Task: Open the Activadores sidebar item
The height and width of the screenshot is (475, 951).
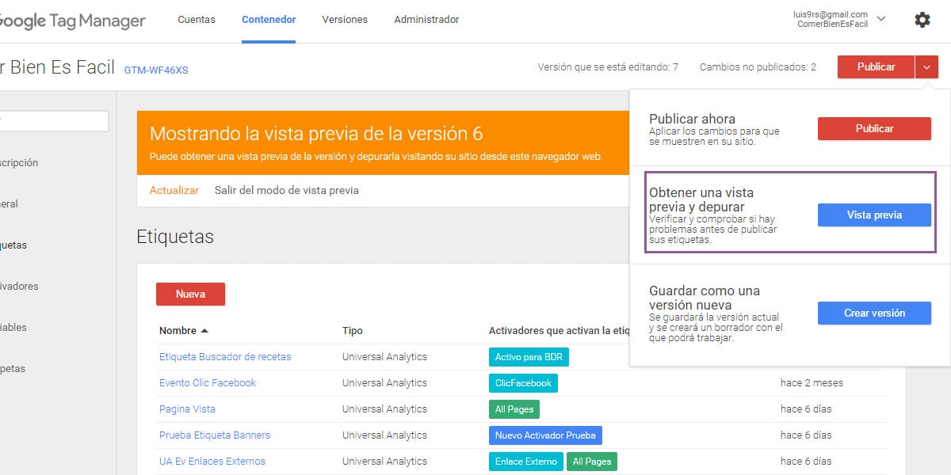Action: (x=19, y=287)
